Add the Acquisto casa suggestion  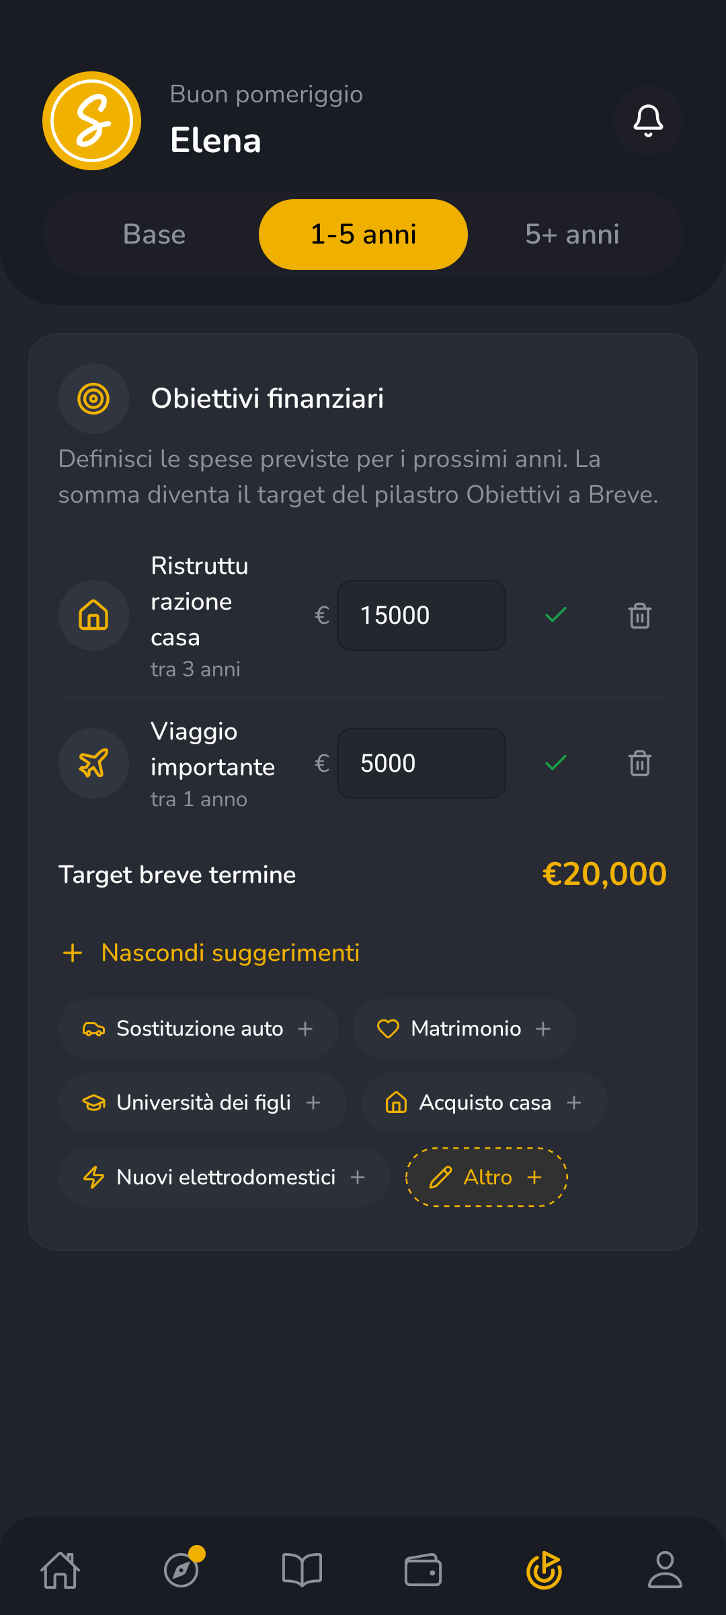484,1103
